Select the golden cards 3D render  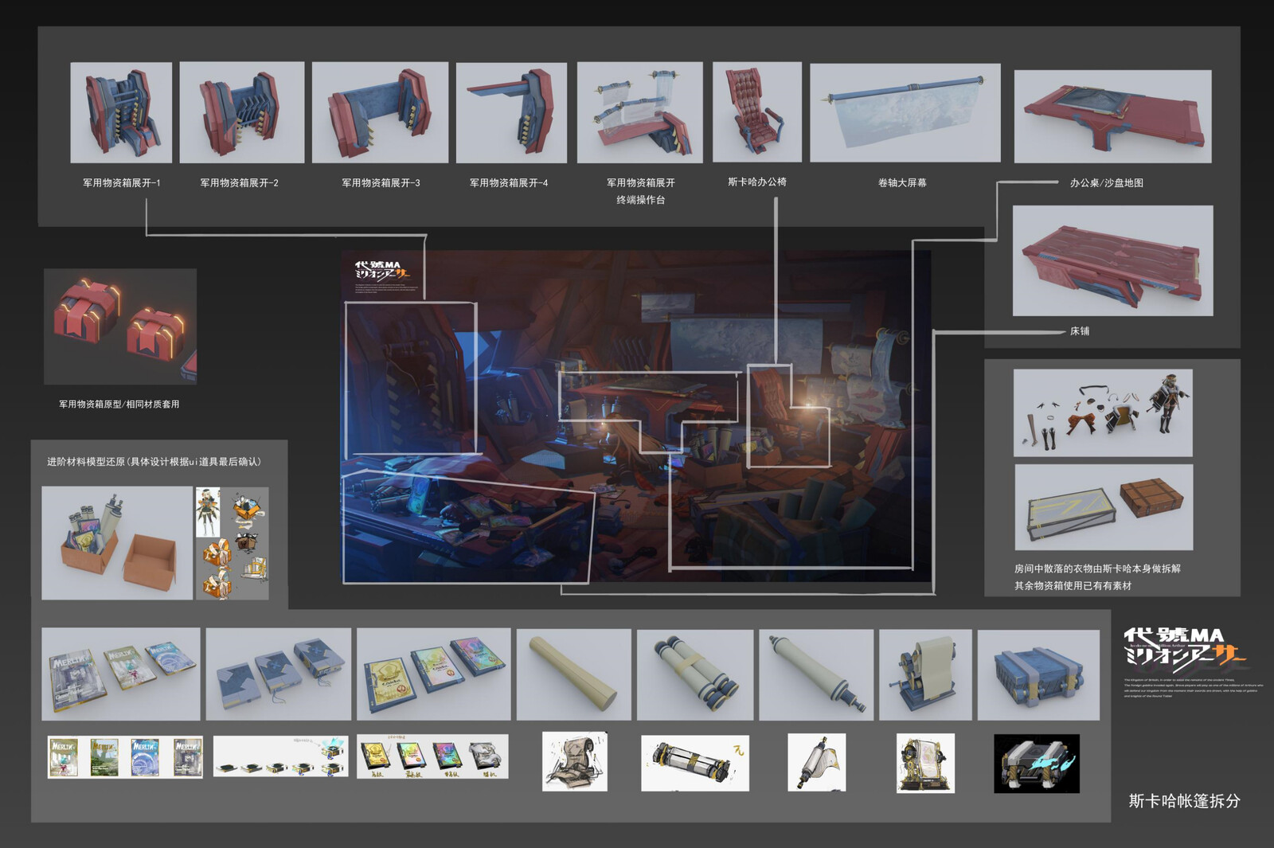click(434, 674)
